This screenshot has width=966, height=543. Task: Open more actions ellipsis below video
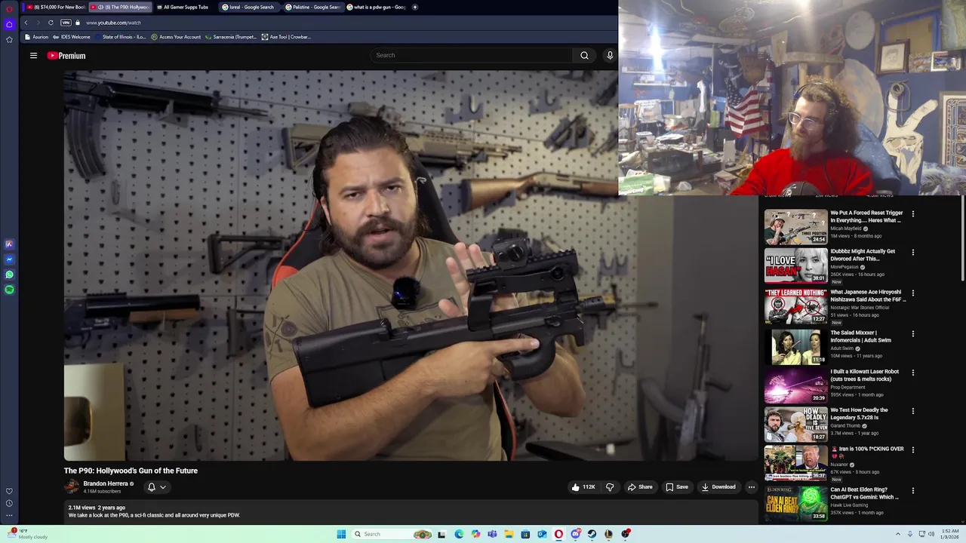point(751,487)
